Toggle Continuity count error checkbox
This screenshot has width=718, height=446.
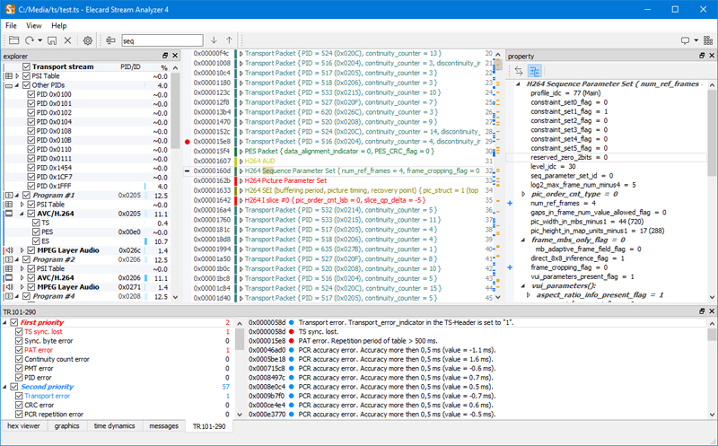[19, 359]
